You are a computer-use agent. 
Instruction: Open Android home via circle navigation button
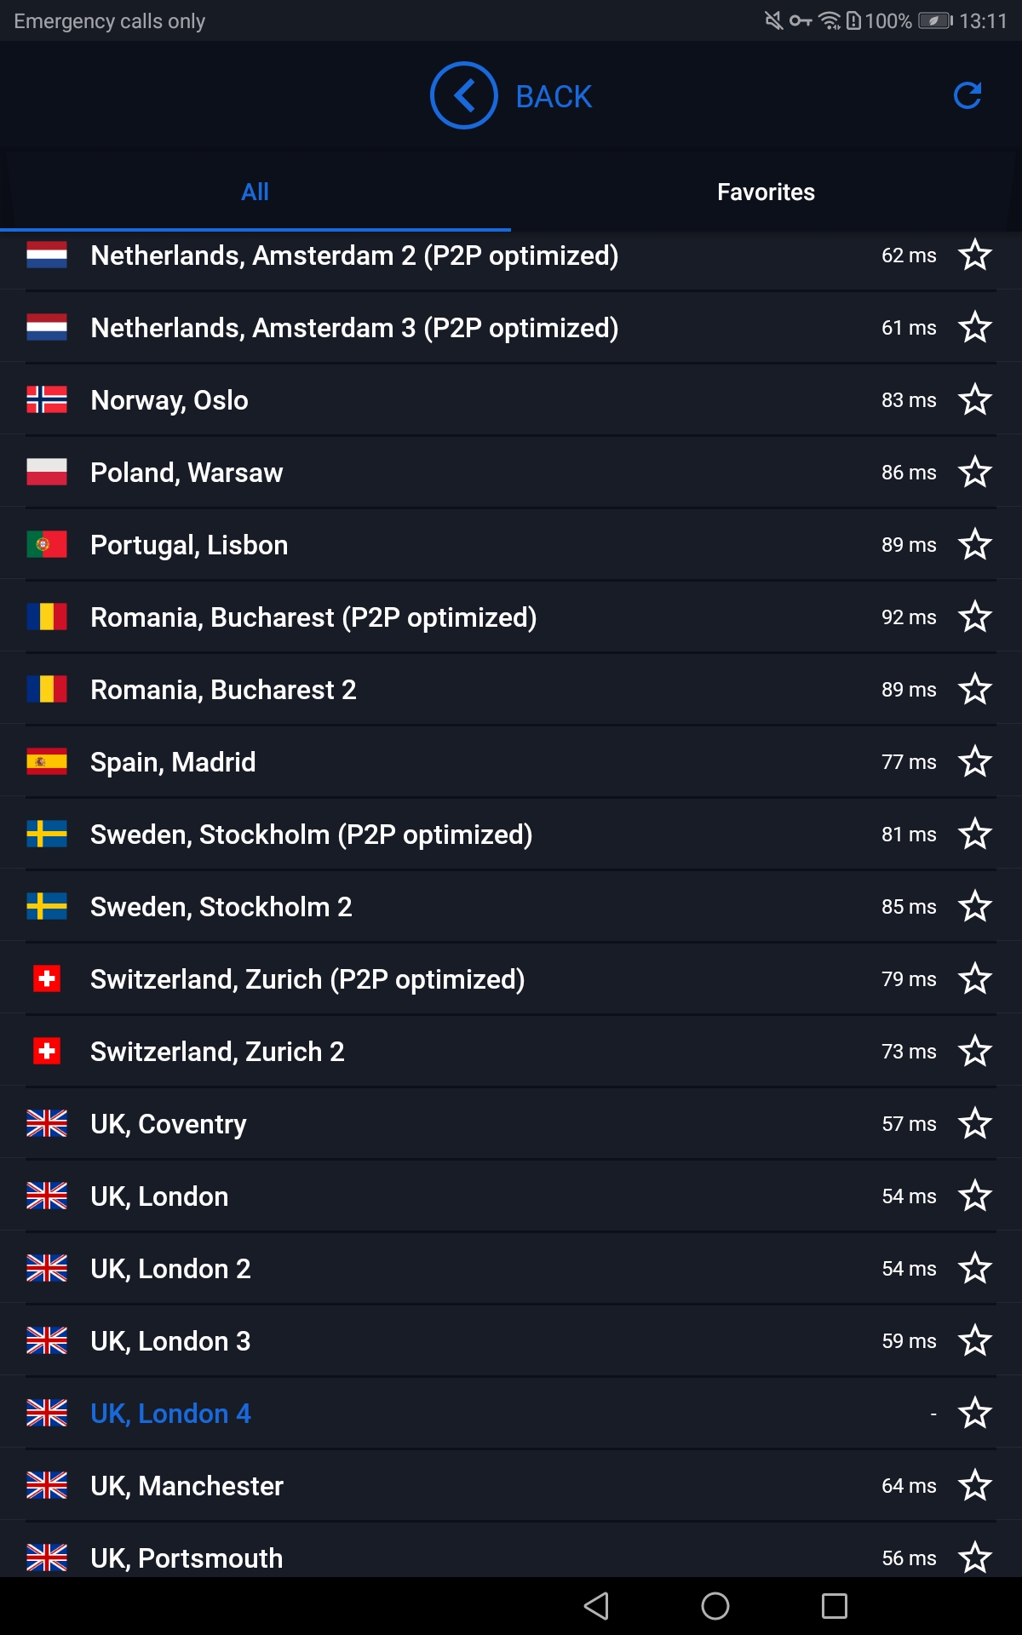[x=715, y=1606]
